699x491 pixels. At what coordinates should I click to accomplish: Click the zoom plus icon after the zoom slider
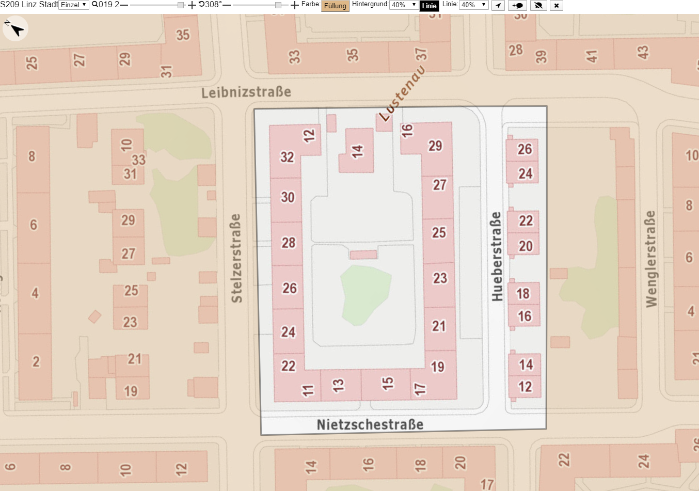[192, 5]
